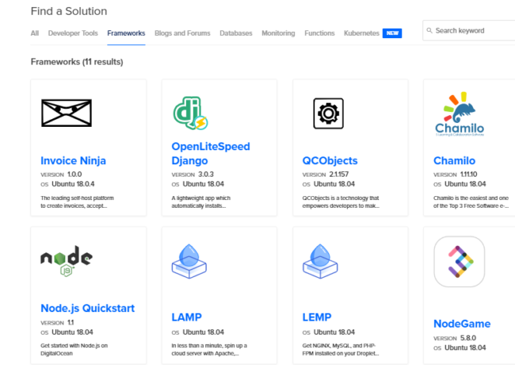Click the Find a Solution heading

(69, 12)
